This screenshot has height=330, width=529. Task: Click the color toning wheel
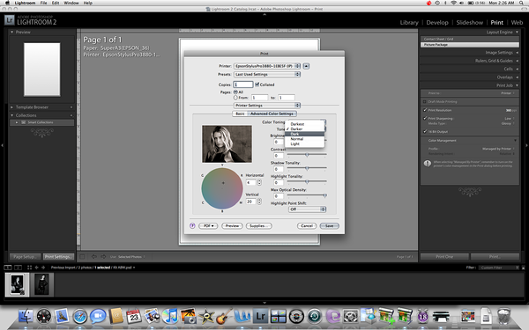[222, 188]
